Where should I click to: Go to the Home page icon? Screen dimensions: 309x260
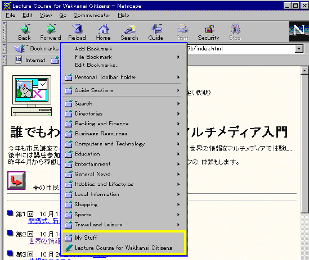103,29
